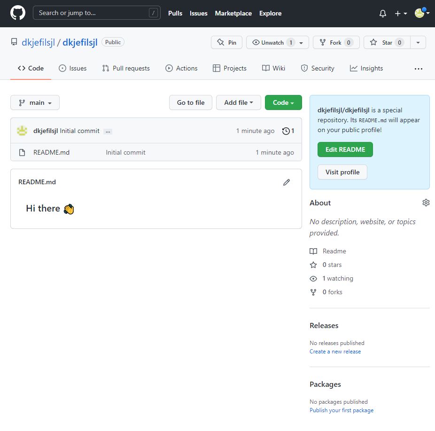Open the Pull requests tab
This screenshot has height=431, width=435.
click(x=126, y=68)
